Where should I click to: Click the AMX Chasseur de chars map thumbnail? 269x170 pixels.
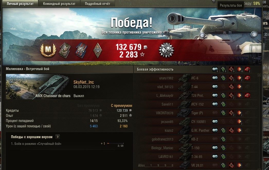[38, 87]
